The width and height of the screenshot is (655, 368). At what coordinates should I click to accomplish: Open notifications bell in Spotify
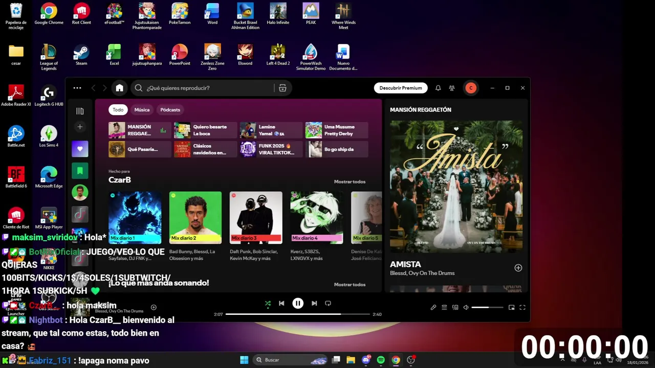(438, 88)
